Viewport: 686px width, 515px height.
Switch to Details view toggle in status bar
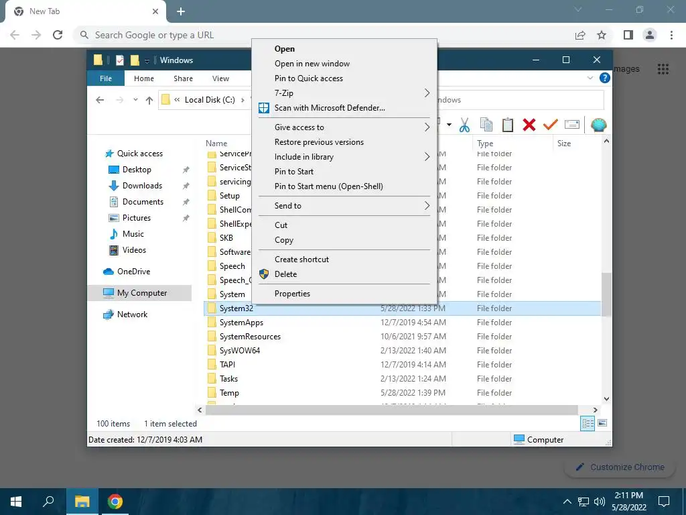(587, 423)
